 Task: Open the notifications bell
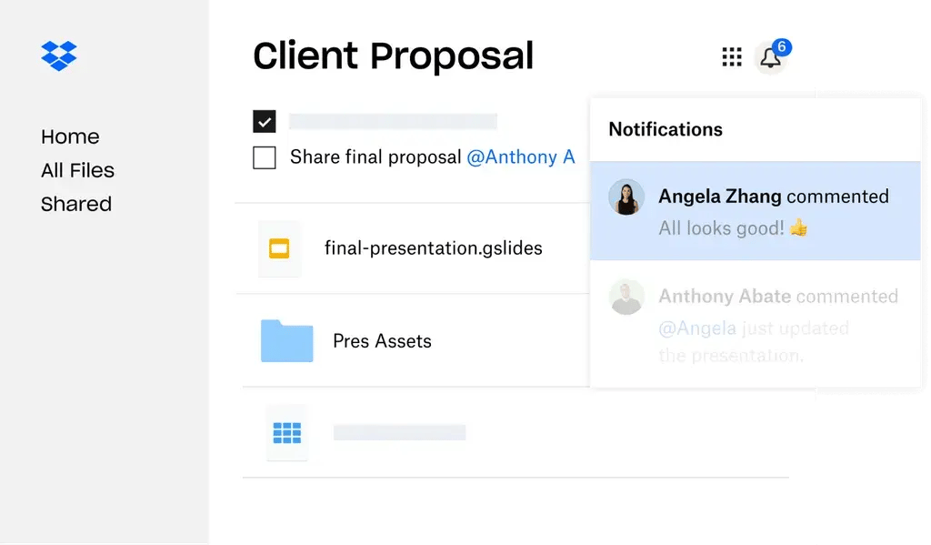pos(769,57)
